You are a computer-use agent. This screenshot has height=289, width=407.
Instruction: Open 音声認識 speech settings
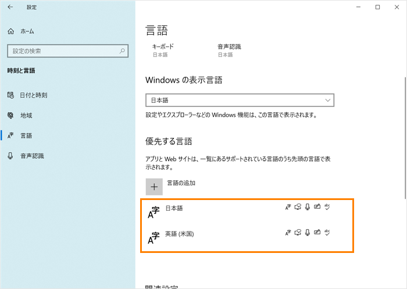coord(26,156)
